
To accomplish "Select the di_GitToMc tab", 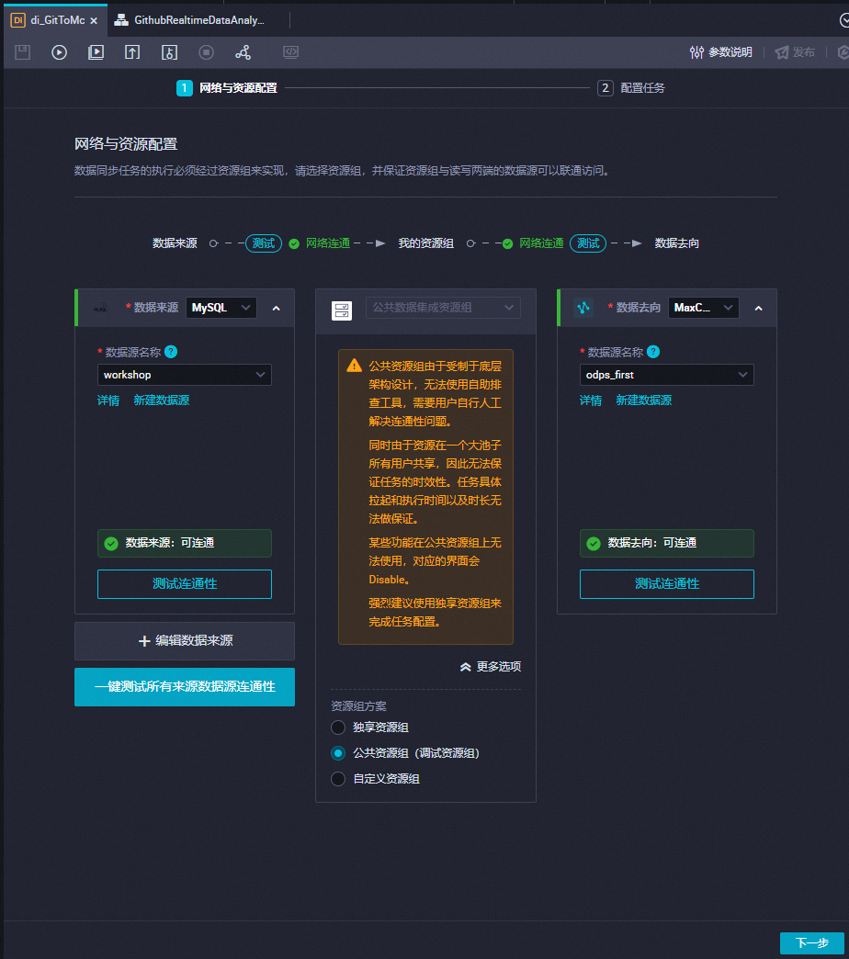I will click(58, 20).
